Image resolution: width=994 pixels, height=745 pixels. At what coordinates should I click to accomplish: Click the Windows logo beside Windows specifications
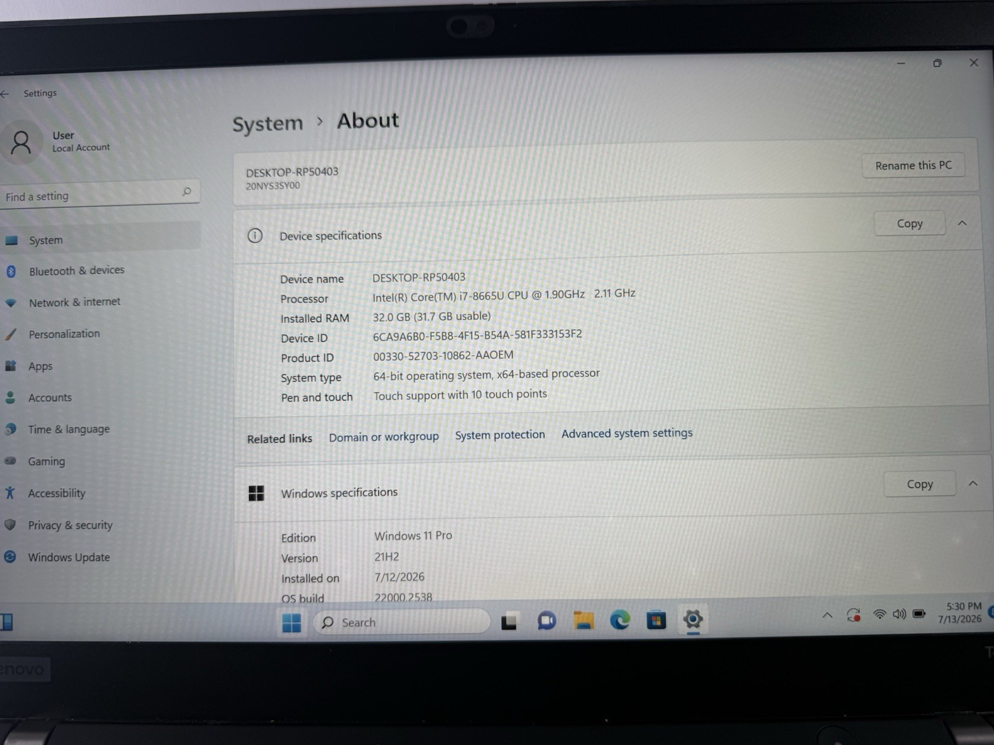pos(256,493)
